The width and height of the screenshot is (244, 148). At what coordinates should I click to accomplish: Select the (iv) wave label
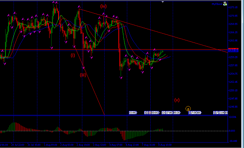coord(103,6)
